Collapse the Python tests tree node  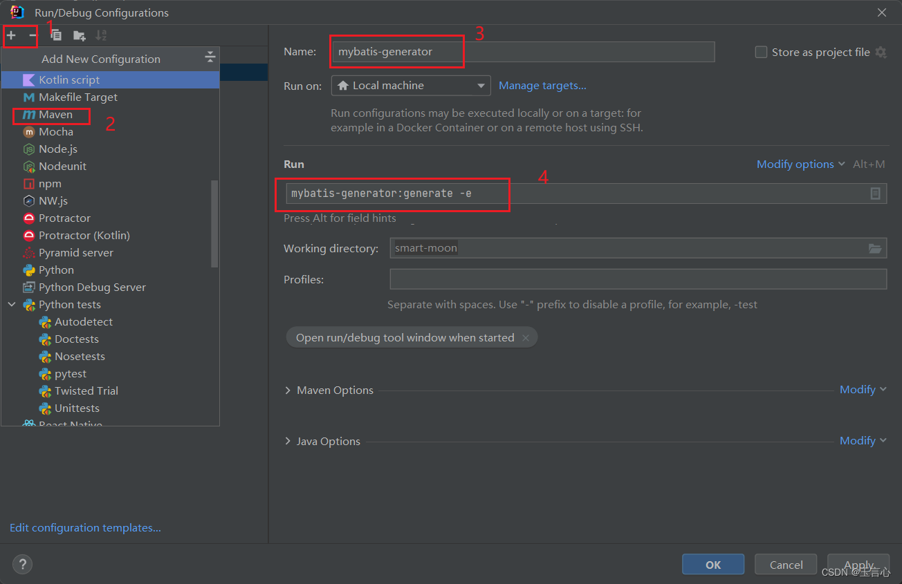(12, 304)
